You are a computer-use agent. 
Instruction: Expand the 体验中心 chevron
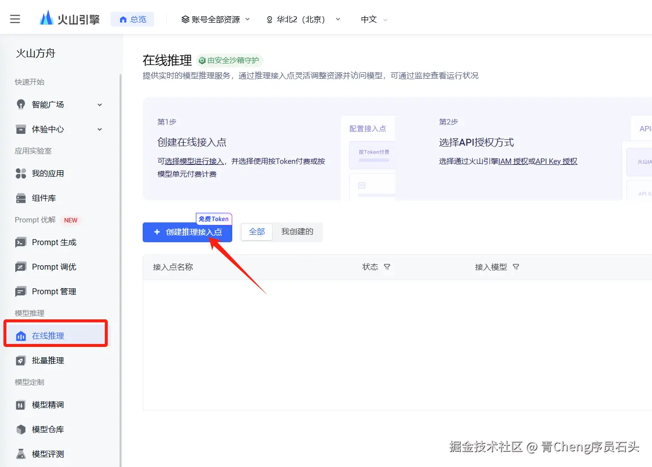click(100, 129)
